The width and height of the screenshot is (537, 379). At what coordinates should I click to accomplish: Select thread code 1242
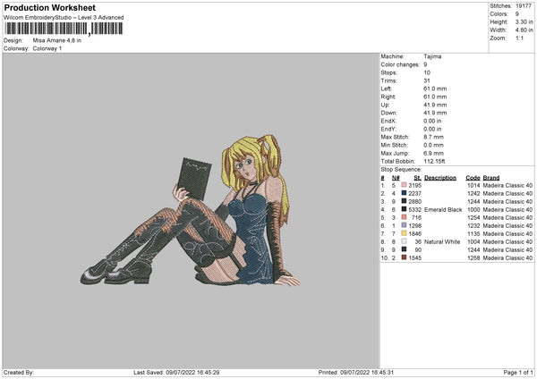coord(473,193)
